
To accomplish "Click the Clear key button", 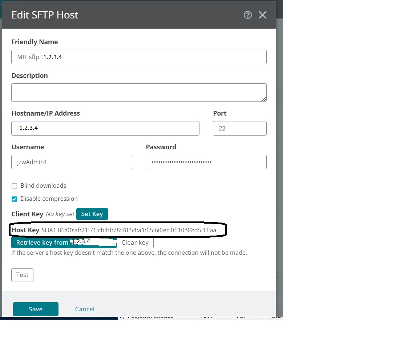I will point(135,242).
